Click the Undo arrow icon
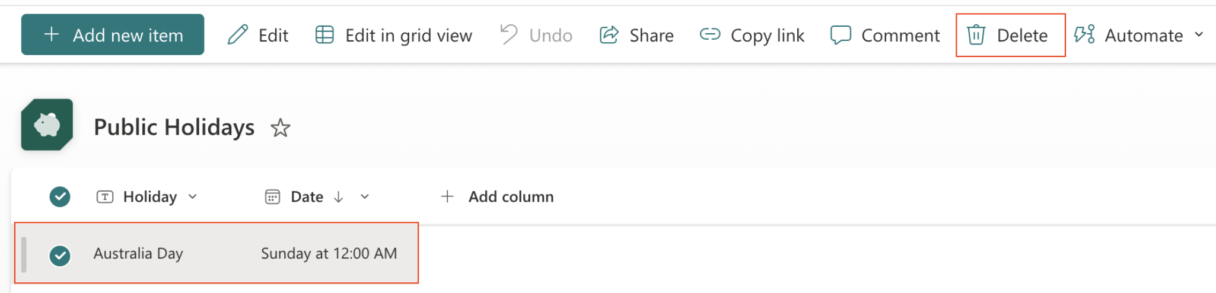 coord(508,34)
